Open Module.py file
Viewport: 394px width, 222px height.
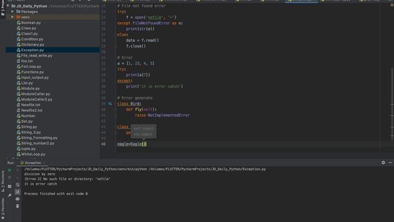click(30, 89)
